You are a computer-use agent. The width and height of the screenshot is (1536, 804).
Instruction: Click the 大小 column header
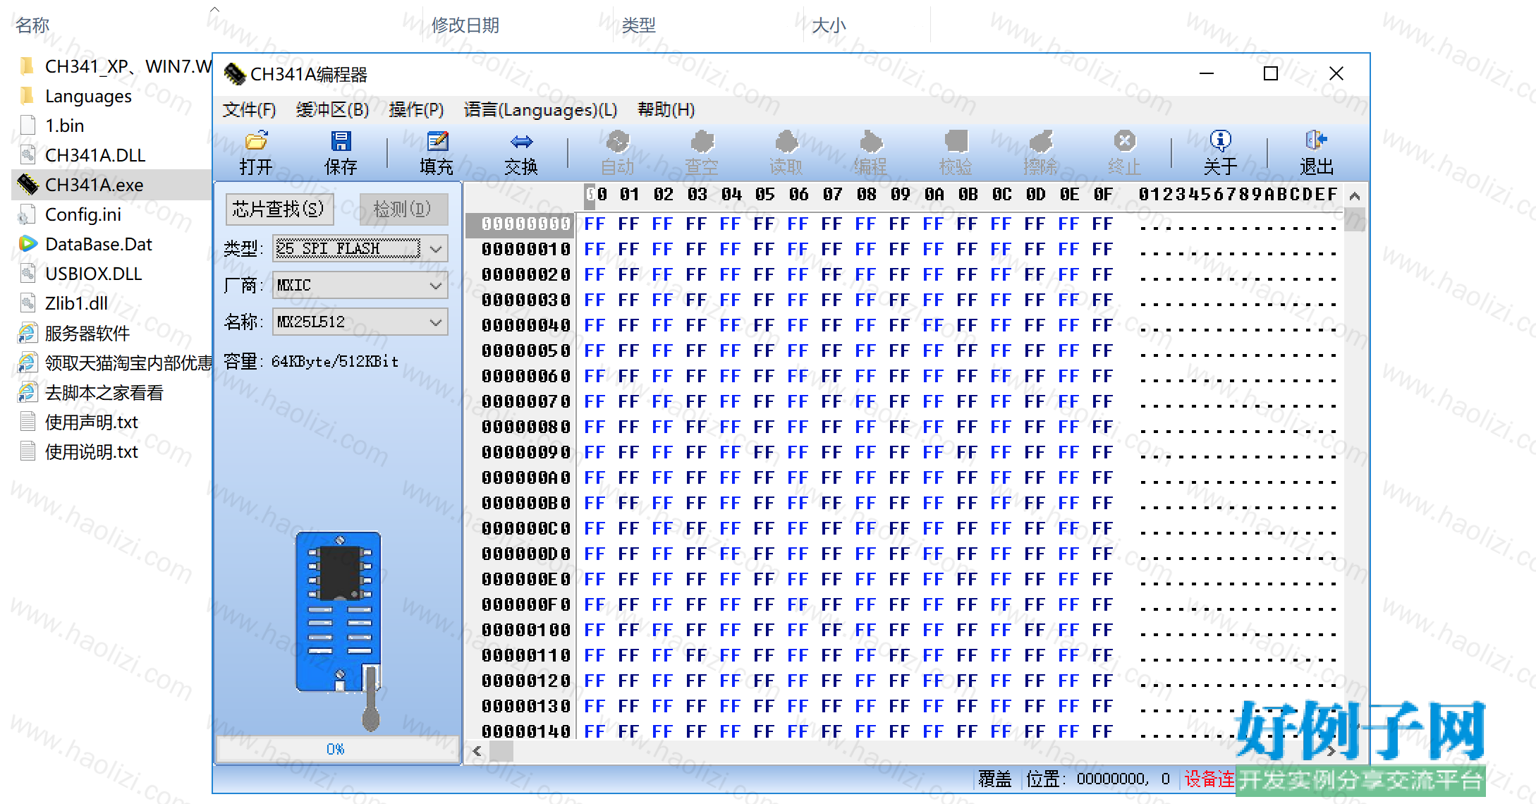click(829, 25)
